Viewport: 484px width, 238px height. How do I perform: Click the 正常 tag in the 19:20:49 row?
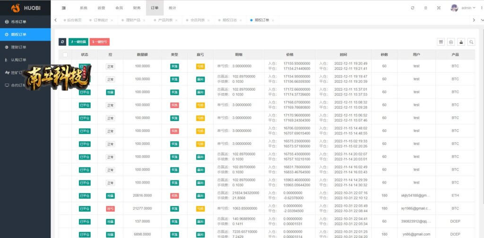(x=110, y=66)
